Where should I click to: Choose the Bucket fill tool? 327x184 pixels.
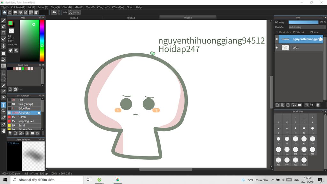tap(3, 60)
